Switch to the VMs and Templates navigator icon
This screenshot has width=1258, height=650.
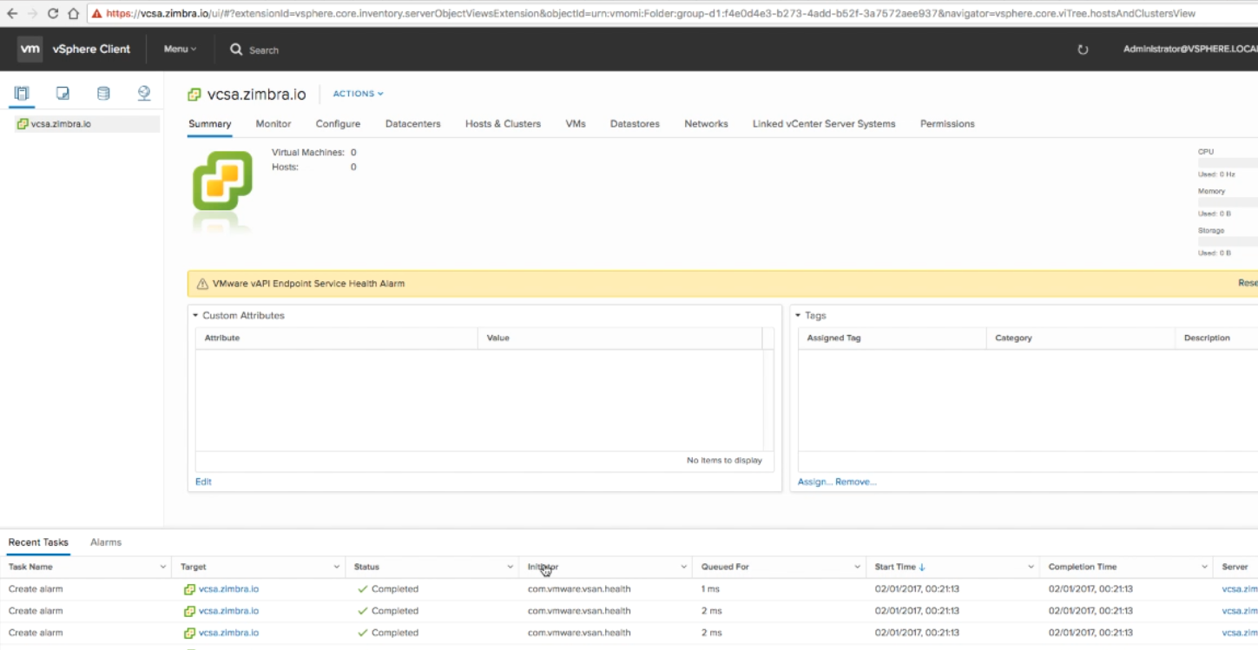63,94
